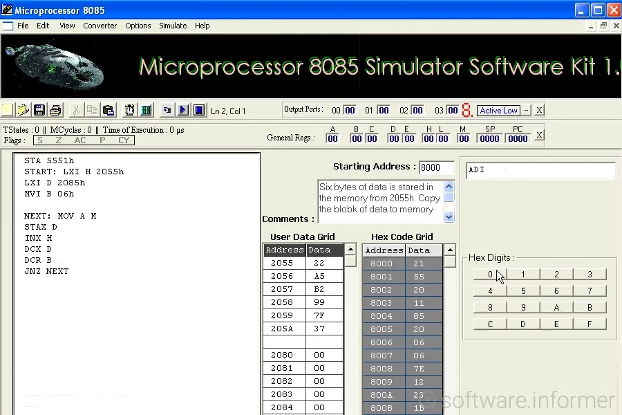
Task: Open the Simulate menu
Action: [173, 26]
